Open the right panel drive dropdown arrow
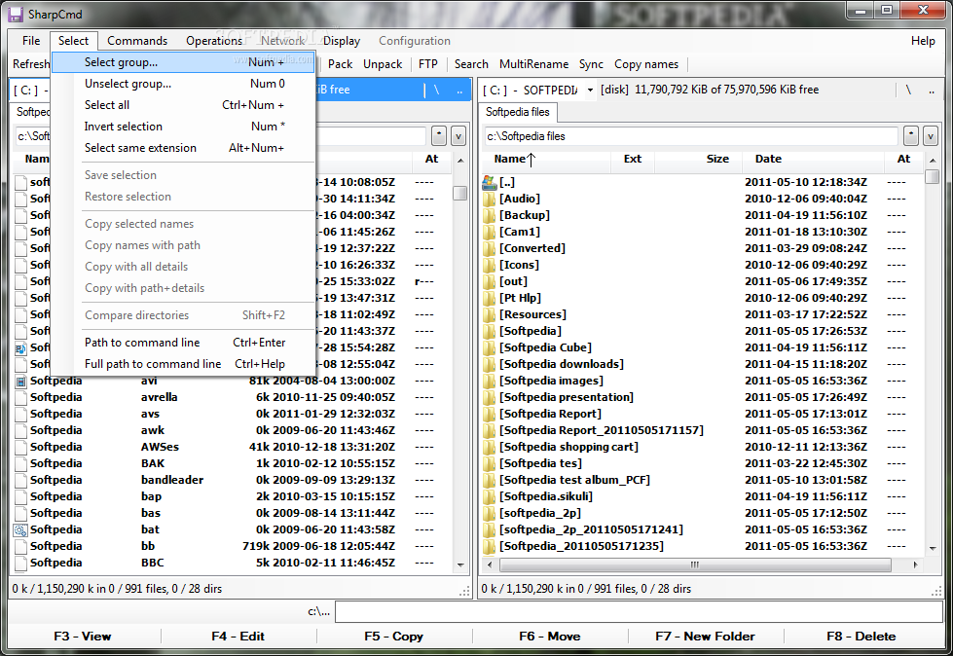953x656 pixels. (590, 90)
